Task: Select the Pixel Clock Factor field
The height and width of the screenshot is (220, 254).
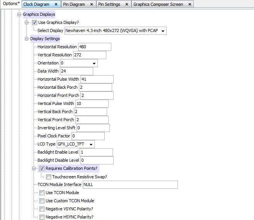Action: click(88, 136)
